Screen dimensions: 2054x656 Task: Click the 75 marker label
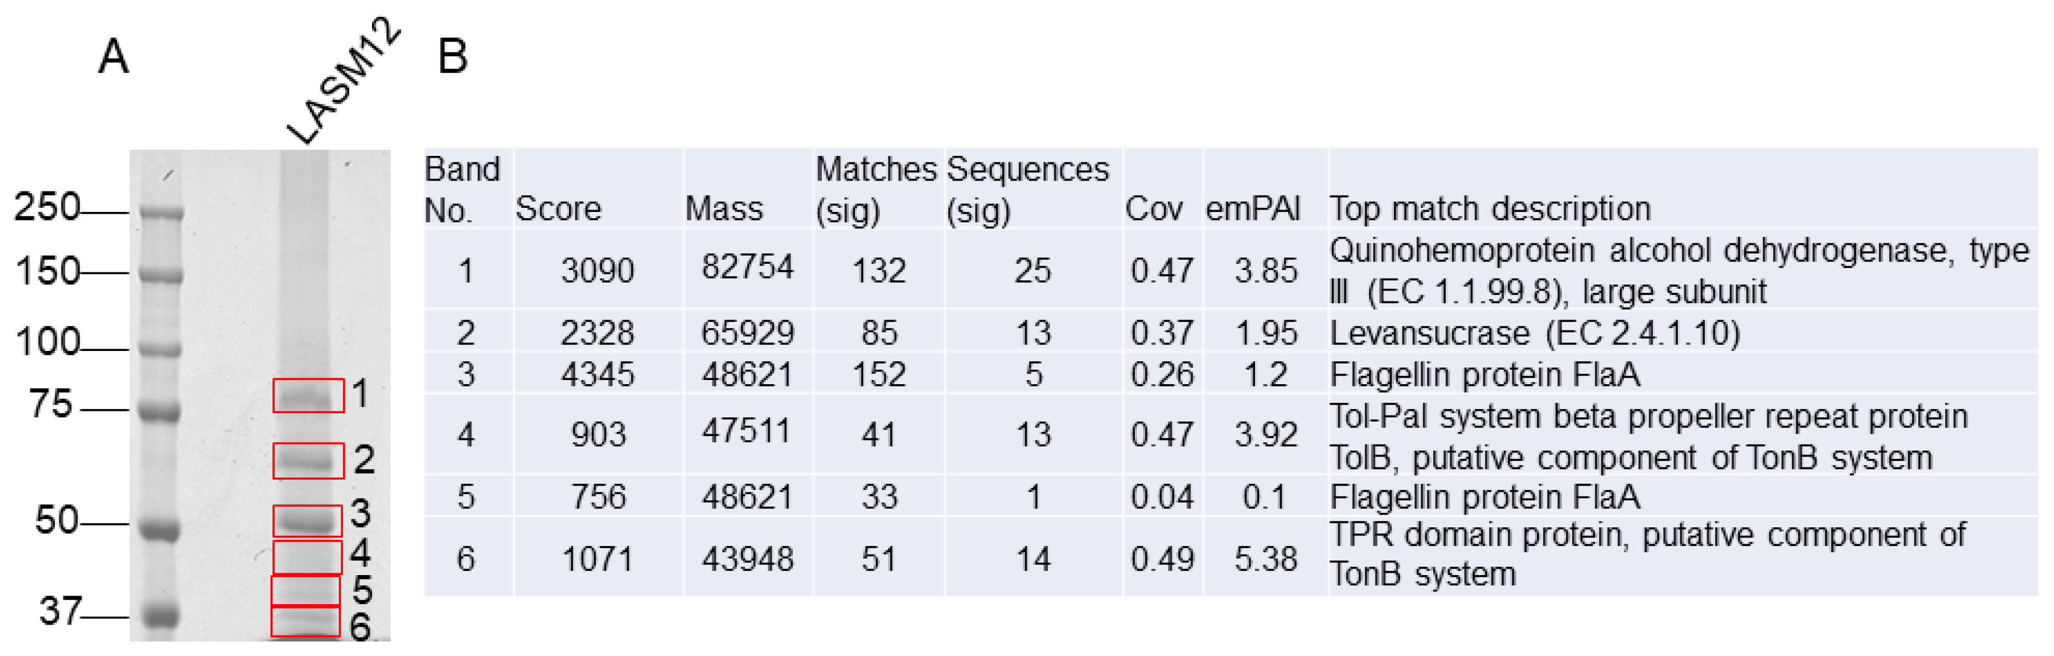pos(51,404)
